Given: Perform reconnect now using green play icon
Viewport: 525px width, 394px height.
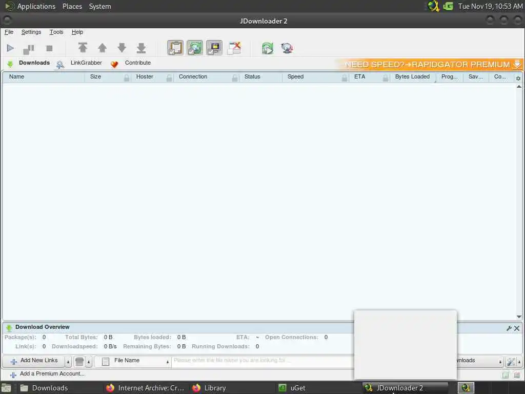Looking at the screenshot, I should 268,48.
